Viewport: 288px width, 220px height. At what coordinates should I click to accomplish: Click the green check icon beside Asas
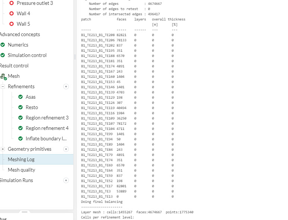coord(20,97)
